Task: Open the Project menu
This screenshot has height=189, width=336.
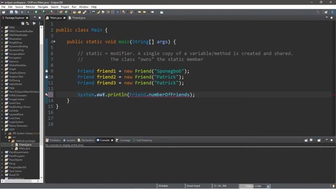Action: pyautogui.click(x=65, y=7)
